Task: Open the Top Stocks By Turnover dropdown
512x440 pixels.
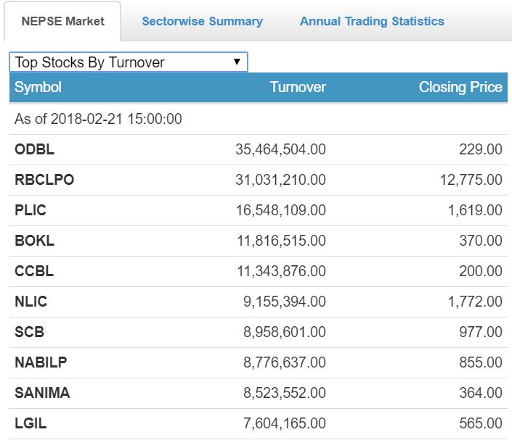Action: click(x=128, y=62)
